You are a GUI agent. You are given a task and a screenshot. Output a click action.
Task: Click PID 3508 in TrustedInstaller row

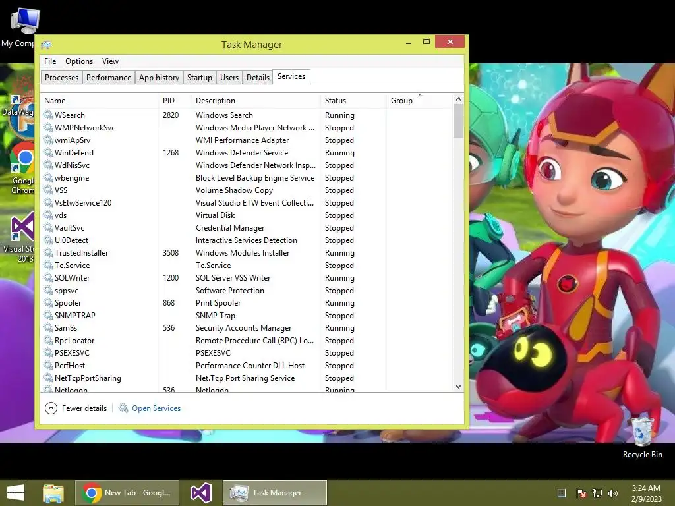click(171, 252)
